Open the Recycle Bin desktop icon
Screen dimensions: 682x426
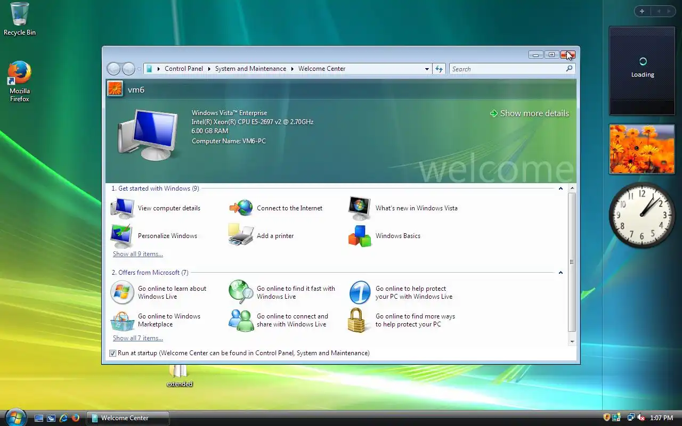[x=20, y=19]
